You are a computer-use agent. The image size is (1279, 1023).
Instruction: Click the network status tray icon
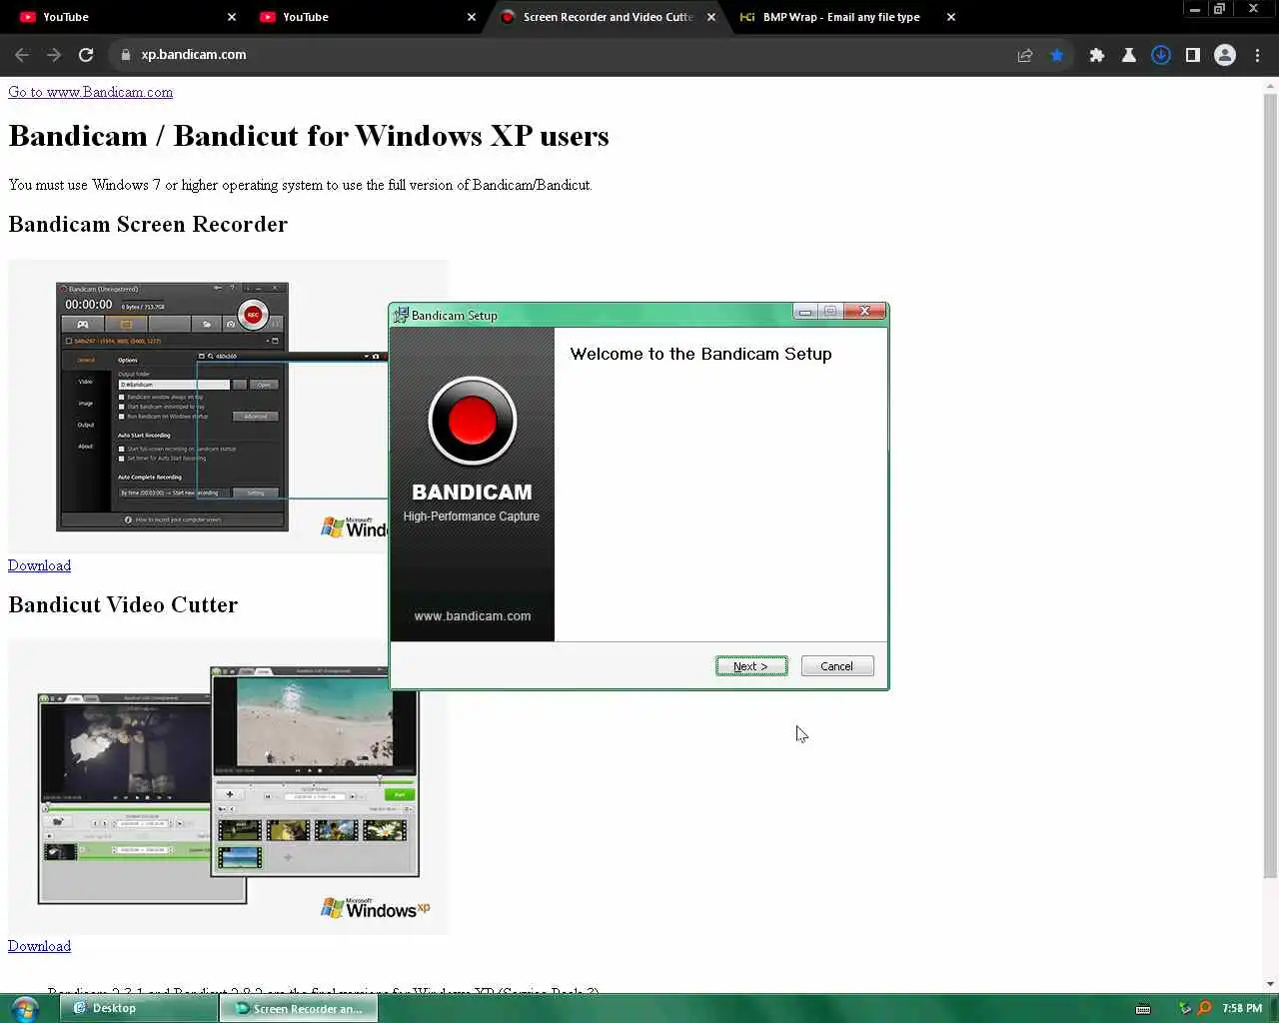click(1185, 1008)
